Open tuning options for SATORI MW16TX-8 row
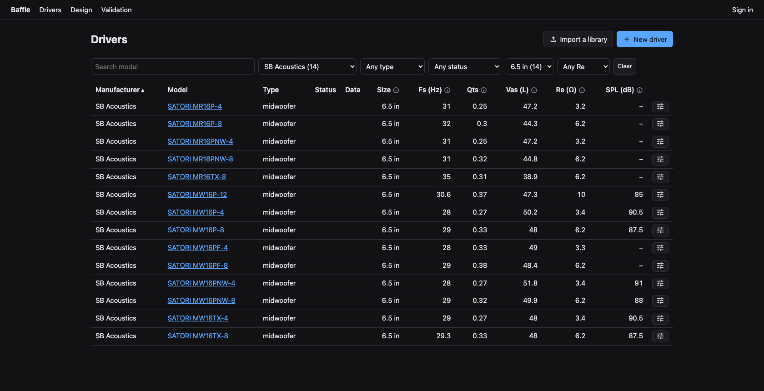 (x=660, y=336)
